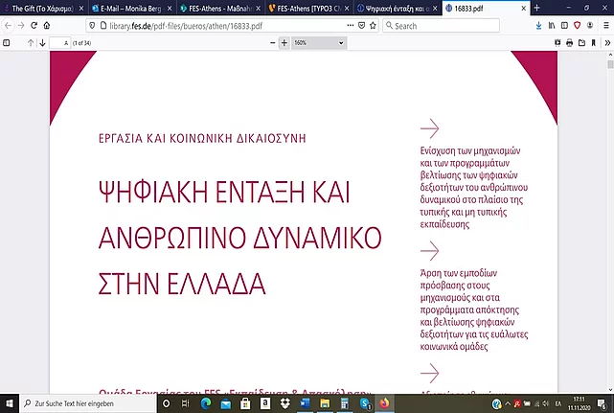Zoom in the PDF with plus button

(x=284, y=43)
